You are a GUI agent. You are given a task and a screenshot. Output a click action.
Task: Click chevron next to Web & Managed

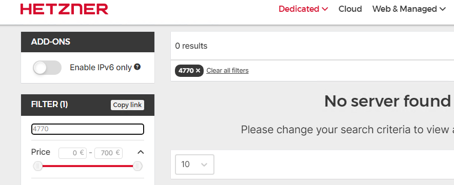442,9
